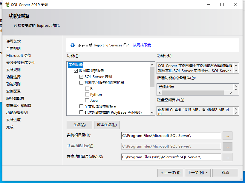
Task: Proceed with 下一步(N) > button
Action: pyautogui.click(x=198, y=173)
